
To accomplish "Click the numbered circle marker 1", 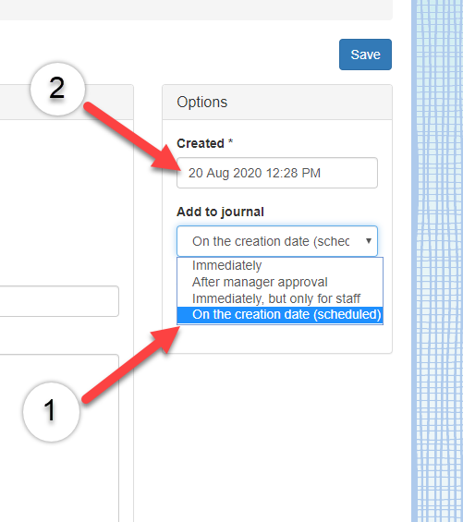I will (x=51, y=411).
